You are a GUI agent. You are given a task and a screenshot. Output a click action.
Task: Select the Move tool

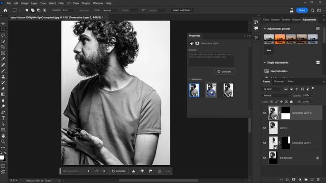(3, 23)
